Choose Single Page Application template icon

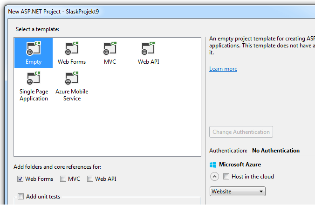34,78
